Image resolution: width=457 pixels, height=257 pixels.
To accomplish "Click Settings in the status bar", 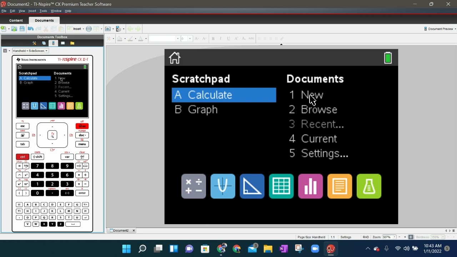I will click(346, 237).
